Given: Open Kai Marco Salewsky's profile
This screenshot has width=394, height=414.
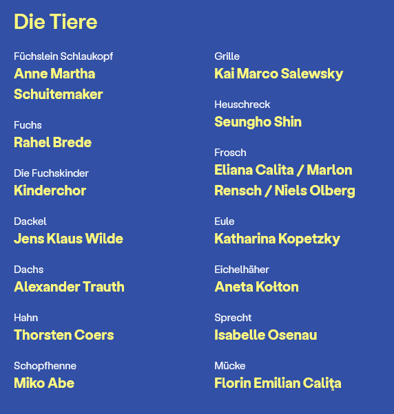Looking at the screenshot, I should click(279, 74).
